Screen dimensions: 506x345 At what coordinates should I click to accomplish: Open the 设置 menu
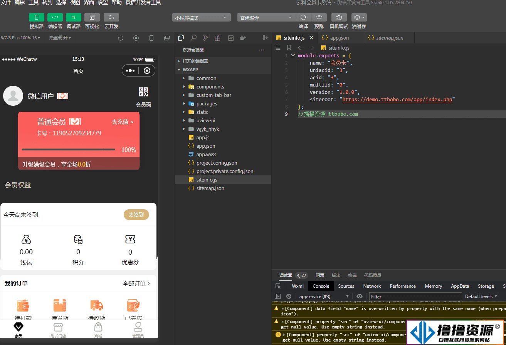point(103,3)
